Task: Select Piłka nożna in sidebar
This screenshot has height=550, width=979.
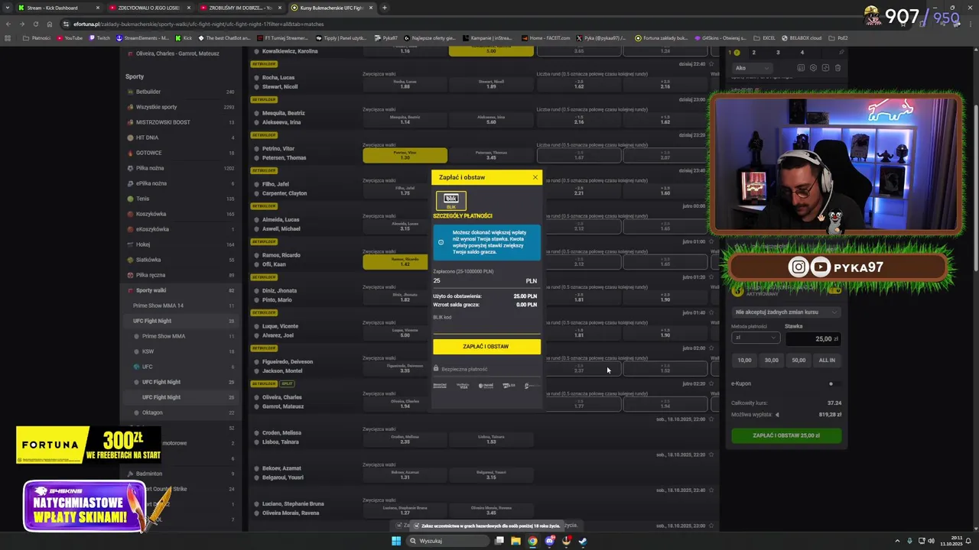Action: pyautogui.click(x=181, y=168)
